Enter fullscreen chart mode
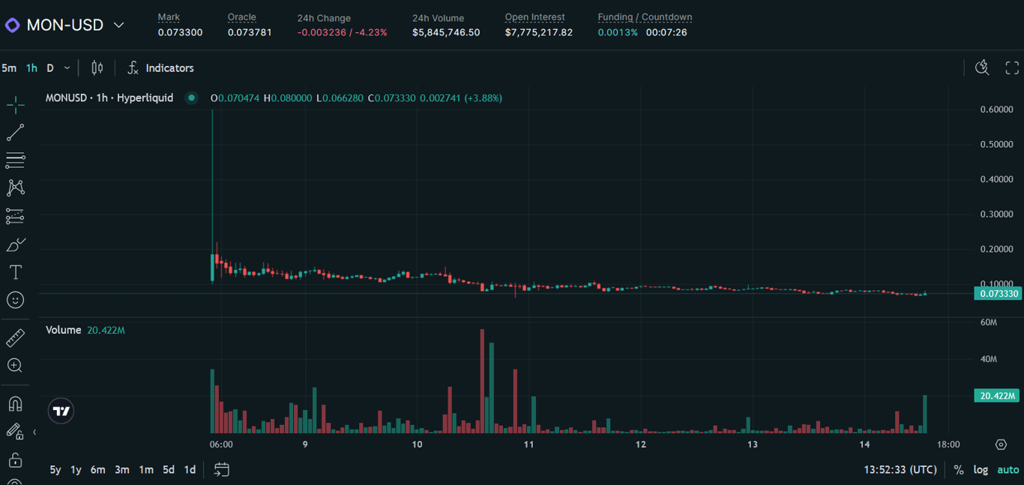Image resolution: width=1024 pixels, height=485 pixels. click(1013, 67)
